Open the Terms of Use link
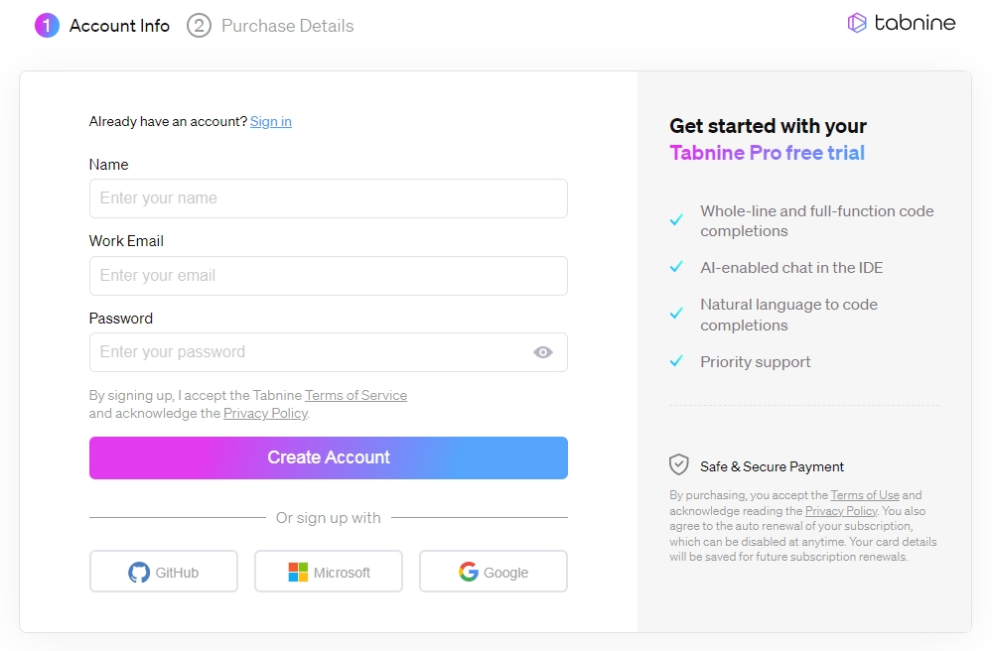 click(865, 495)
